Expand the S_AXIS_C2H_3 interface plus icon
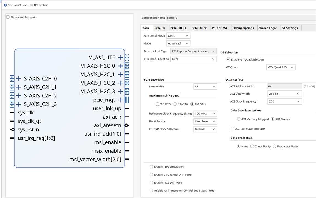 click(x=18, y=104)
